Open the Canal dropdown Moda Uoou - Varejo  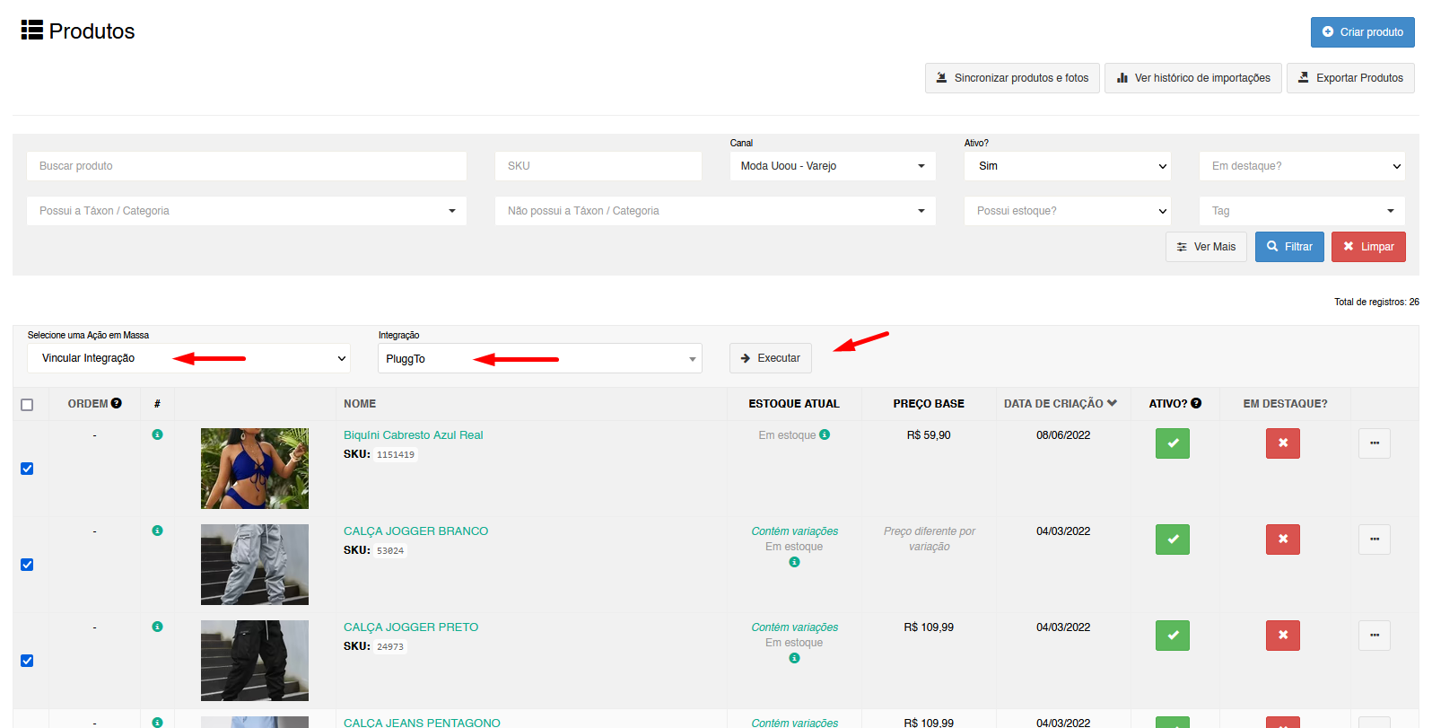click(x=833, y=166)
